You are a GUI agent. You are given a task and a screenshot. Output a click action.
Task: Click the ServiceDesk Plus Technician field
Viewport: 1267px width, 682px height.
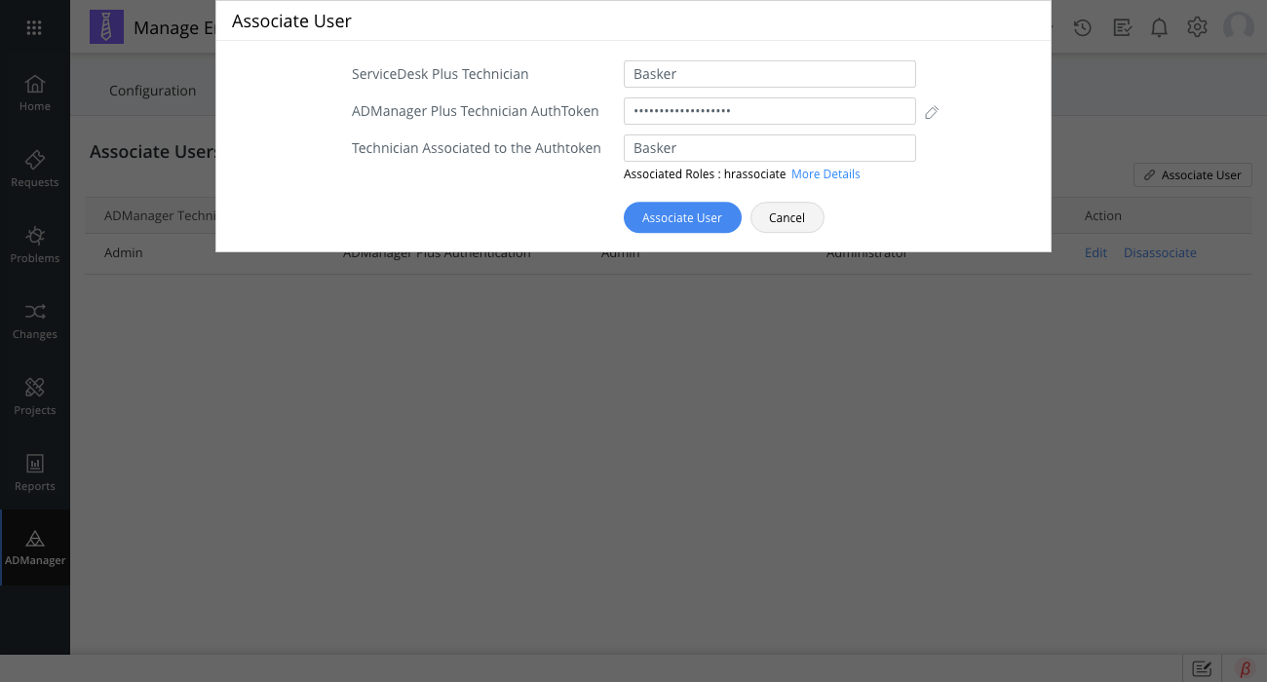(x=769, y=73)
